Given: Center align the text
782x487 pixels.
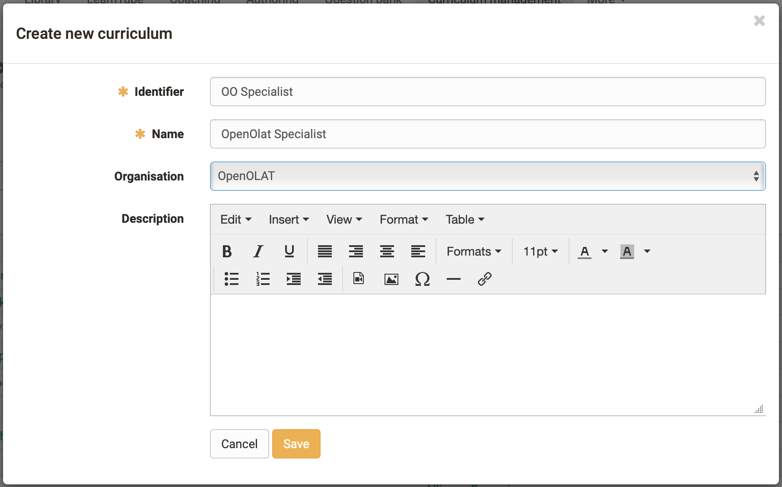Looking at the screenshot, I should pyautogui.click(x=387, y=251).
